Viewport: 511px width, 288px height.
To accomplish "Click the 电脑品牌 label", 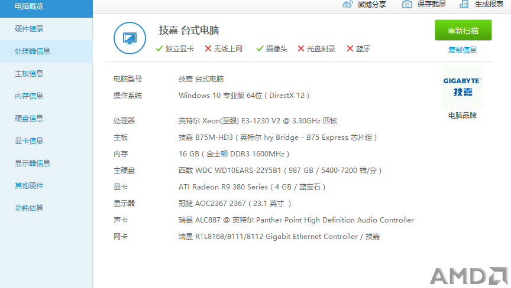I will [x=463, y=116].
